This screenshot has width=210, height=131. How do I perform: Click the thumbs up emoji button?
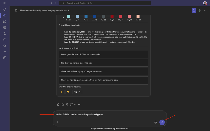pyautogui.click(x=62, y=92)
